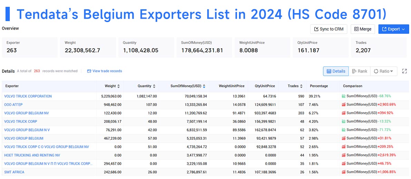Switch to the Details view tab
411x179 pixels.
[336, 71]
